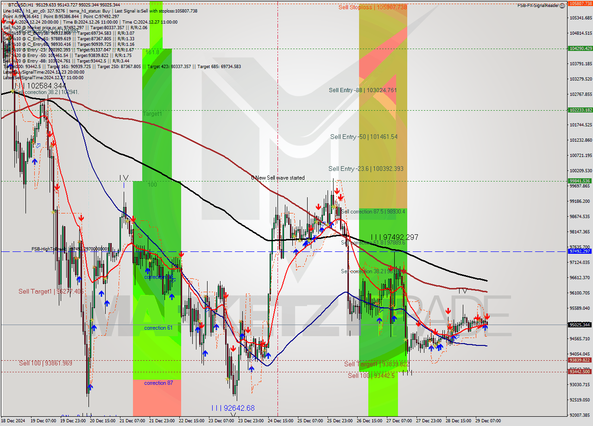Screen dimensions: 593x426
Task: Select the 'Sell Target1 | 96277.406' label
Action: pyautogui.click(x=51, y=291)
